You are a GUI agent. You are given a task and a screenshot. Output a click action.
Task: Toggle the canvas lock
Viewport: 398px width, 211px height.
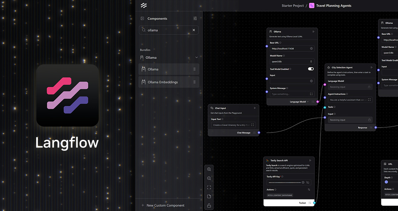point(209,205)
